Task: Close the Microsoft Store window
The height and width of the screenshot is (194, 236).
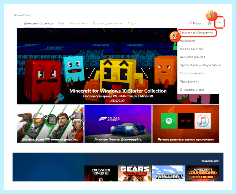Action: coord(220,15)
